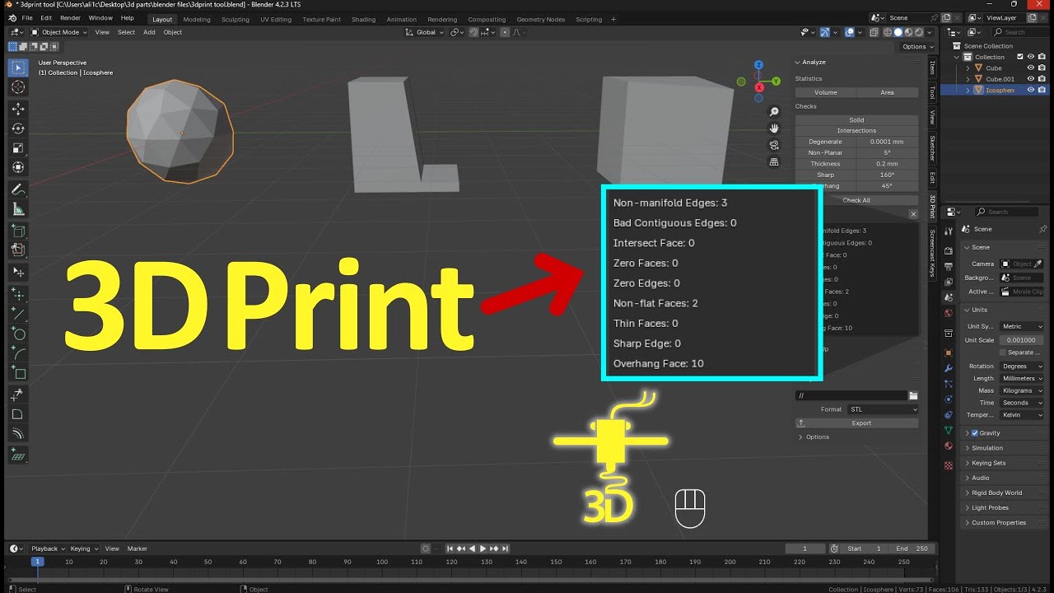Open the Object Data green triangle tab
1054x593 pixels.
pyautogui.click(x=949, y=431)
